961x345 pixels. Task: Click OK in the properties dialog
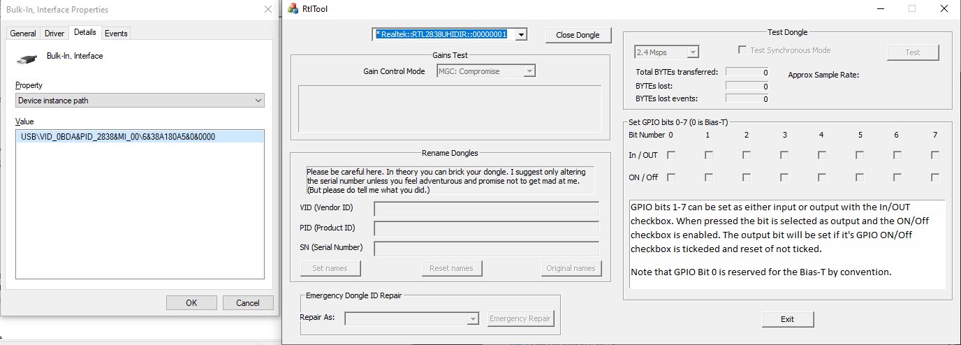point(191,303)
